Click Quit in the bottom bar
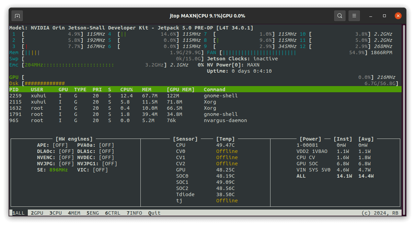This screenshot has width=415, height=226. click(x=154, y=213)
